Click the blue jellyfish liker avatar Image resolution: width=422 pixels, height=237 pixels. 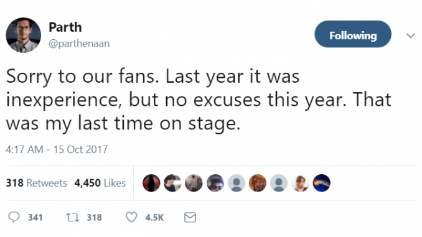(322, 183)
